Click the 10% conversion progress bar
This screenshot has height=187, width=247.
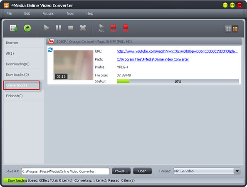(x=178, y=81)
